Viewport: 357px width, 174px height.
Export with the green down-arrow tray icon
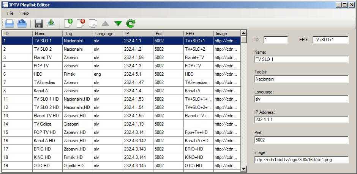point(51,23)
